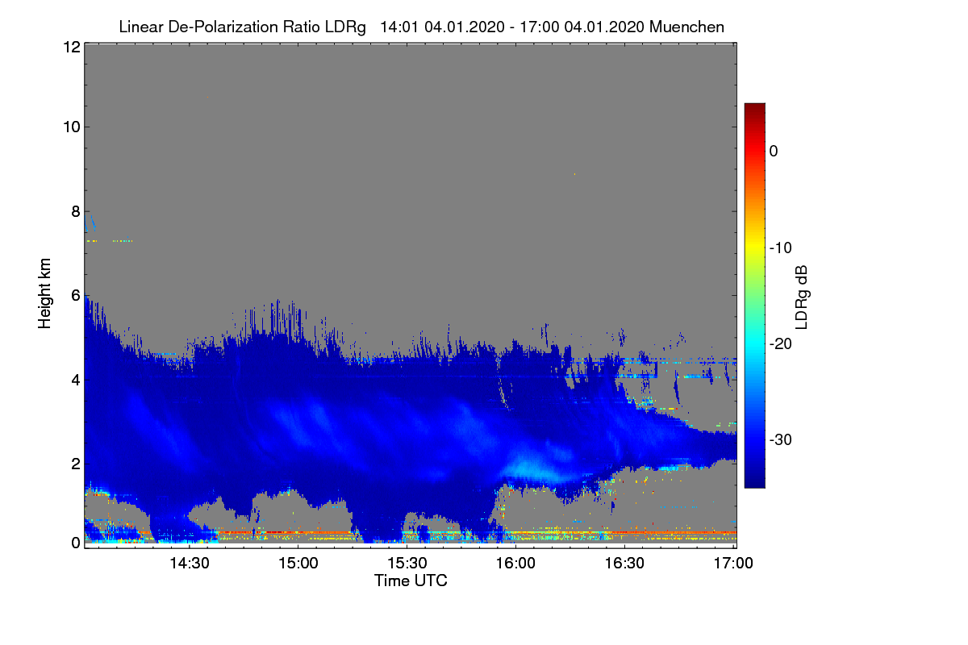This screenshot has height=645, width=968.
Task: Click the 'Time UTC' x-axis label
Action: [411, 580]
